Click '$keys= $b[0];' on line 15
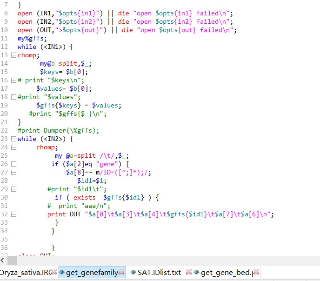 64,72
